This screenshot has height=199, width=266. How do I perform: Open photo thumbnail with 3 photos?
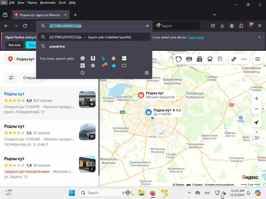coord(87,164)
